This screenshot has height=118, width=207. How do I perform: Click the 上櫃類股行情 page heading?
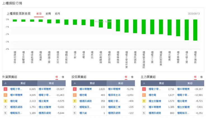click(x=12, y=3)
